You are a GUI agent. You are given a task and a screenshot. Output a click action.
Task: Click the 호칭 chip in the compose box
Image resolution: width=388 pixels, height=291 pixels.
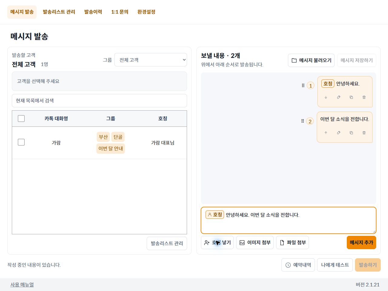(215, 215)
